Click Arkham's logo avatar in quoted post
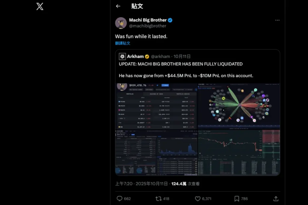 coord(122,56)
